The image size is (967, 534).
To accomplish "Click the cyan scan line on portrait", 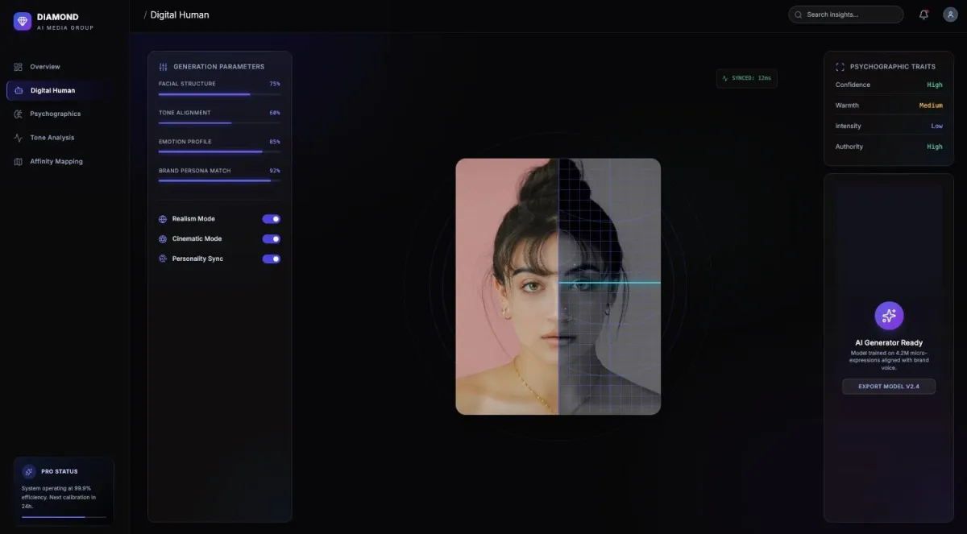I will click(x=609, y=283).
